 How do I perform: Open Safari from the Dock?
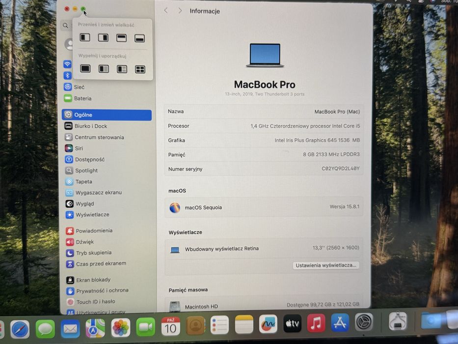click(20, 329)
